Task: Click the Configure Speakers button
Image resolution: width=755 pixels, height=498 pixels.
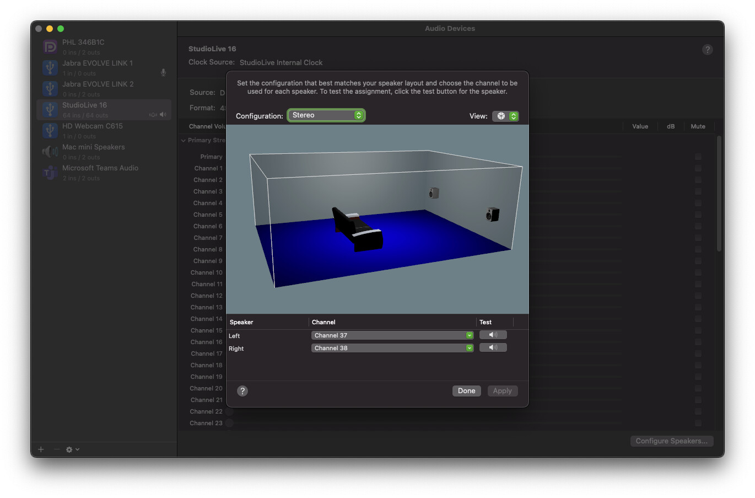Action: click(x=672, y=441)
